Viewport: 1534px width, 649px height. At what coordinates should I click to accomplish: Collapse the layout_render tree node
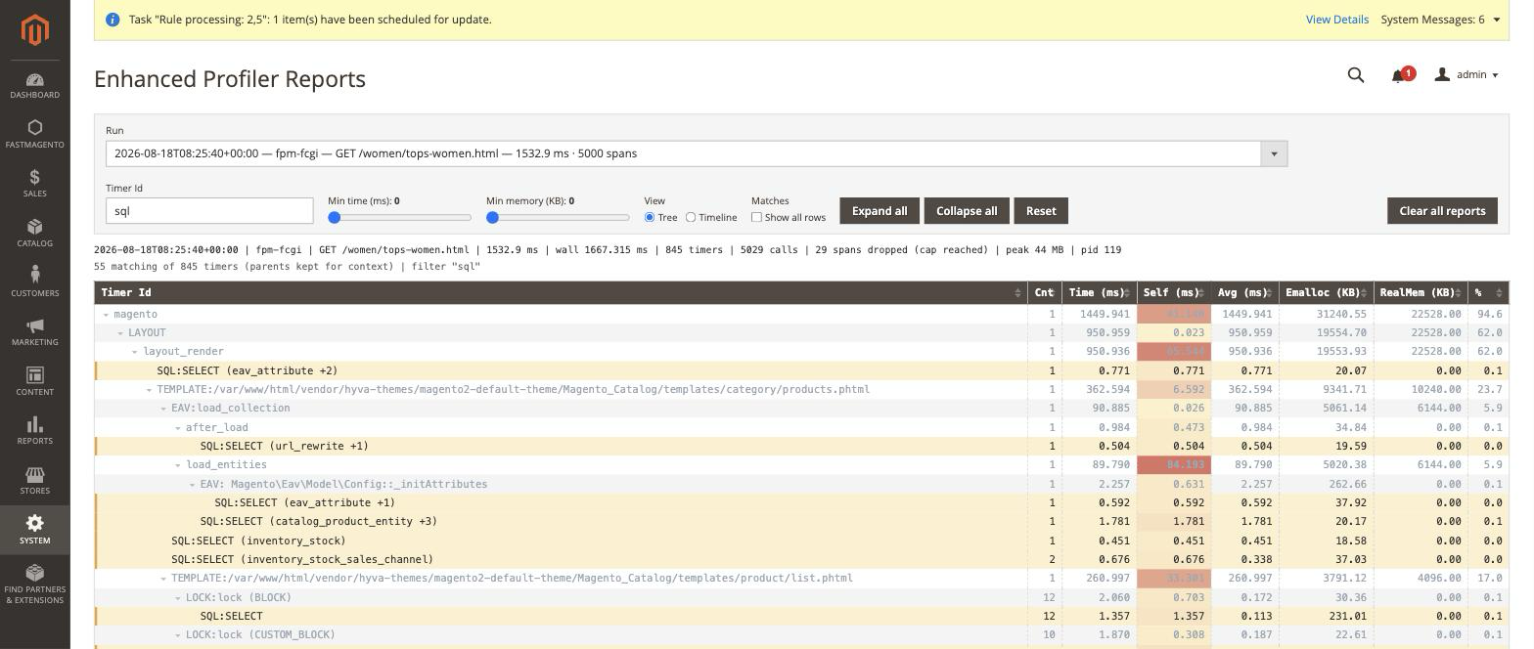(x=135, y=352)
